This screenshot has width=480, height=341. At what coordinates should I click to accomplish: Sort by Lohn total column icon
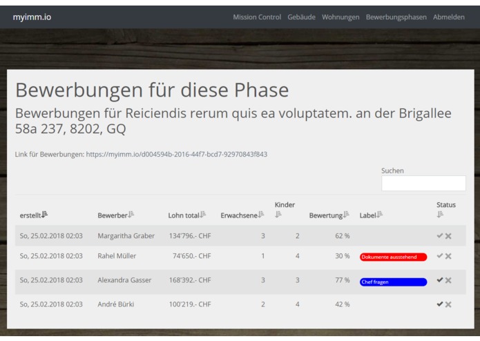(x=203, y=215)
